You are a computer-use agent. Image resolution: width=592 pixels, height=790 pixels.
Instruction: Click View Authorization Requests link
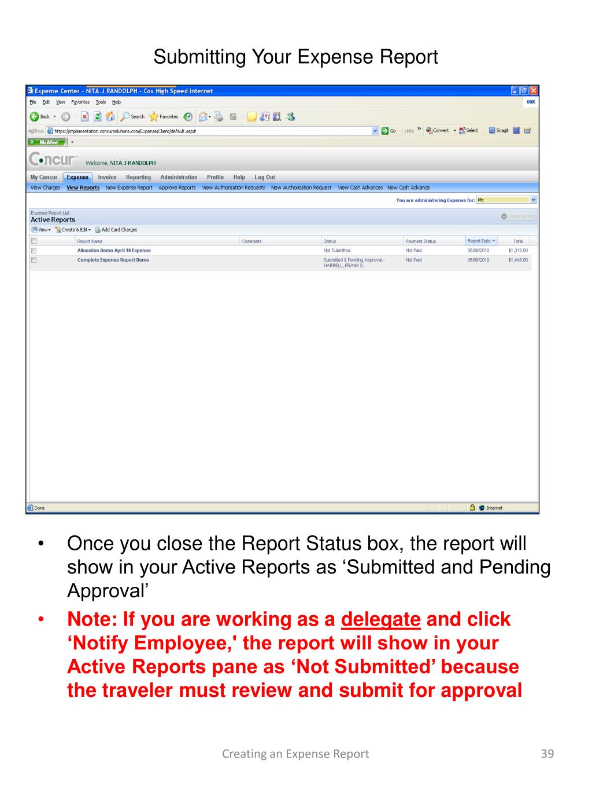point(234,188)
